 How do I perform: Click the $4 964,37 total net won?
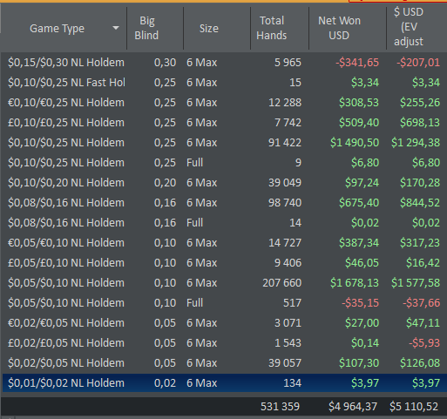(x=353, y=407)
